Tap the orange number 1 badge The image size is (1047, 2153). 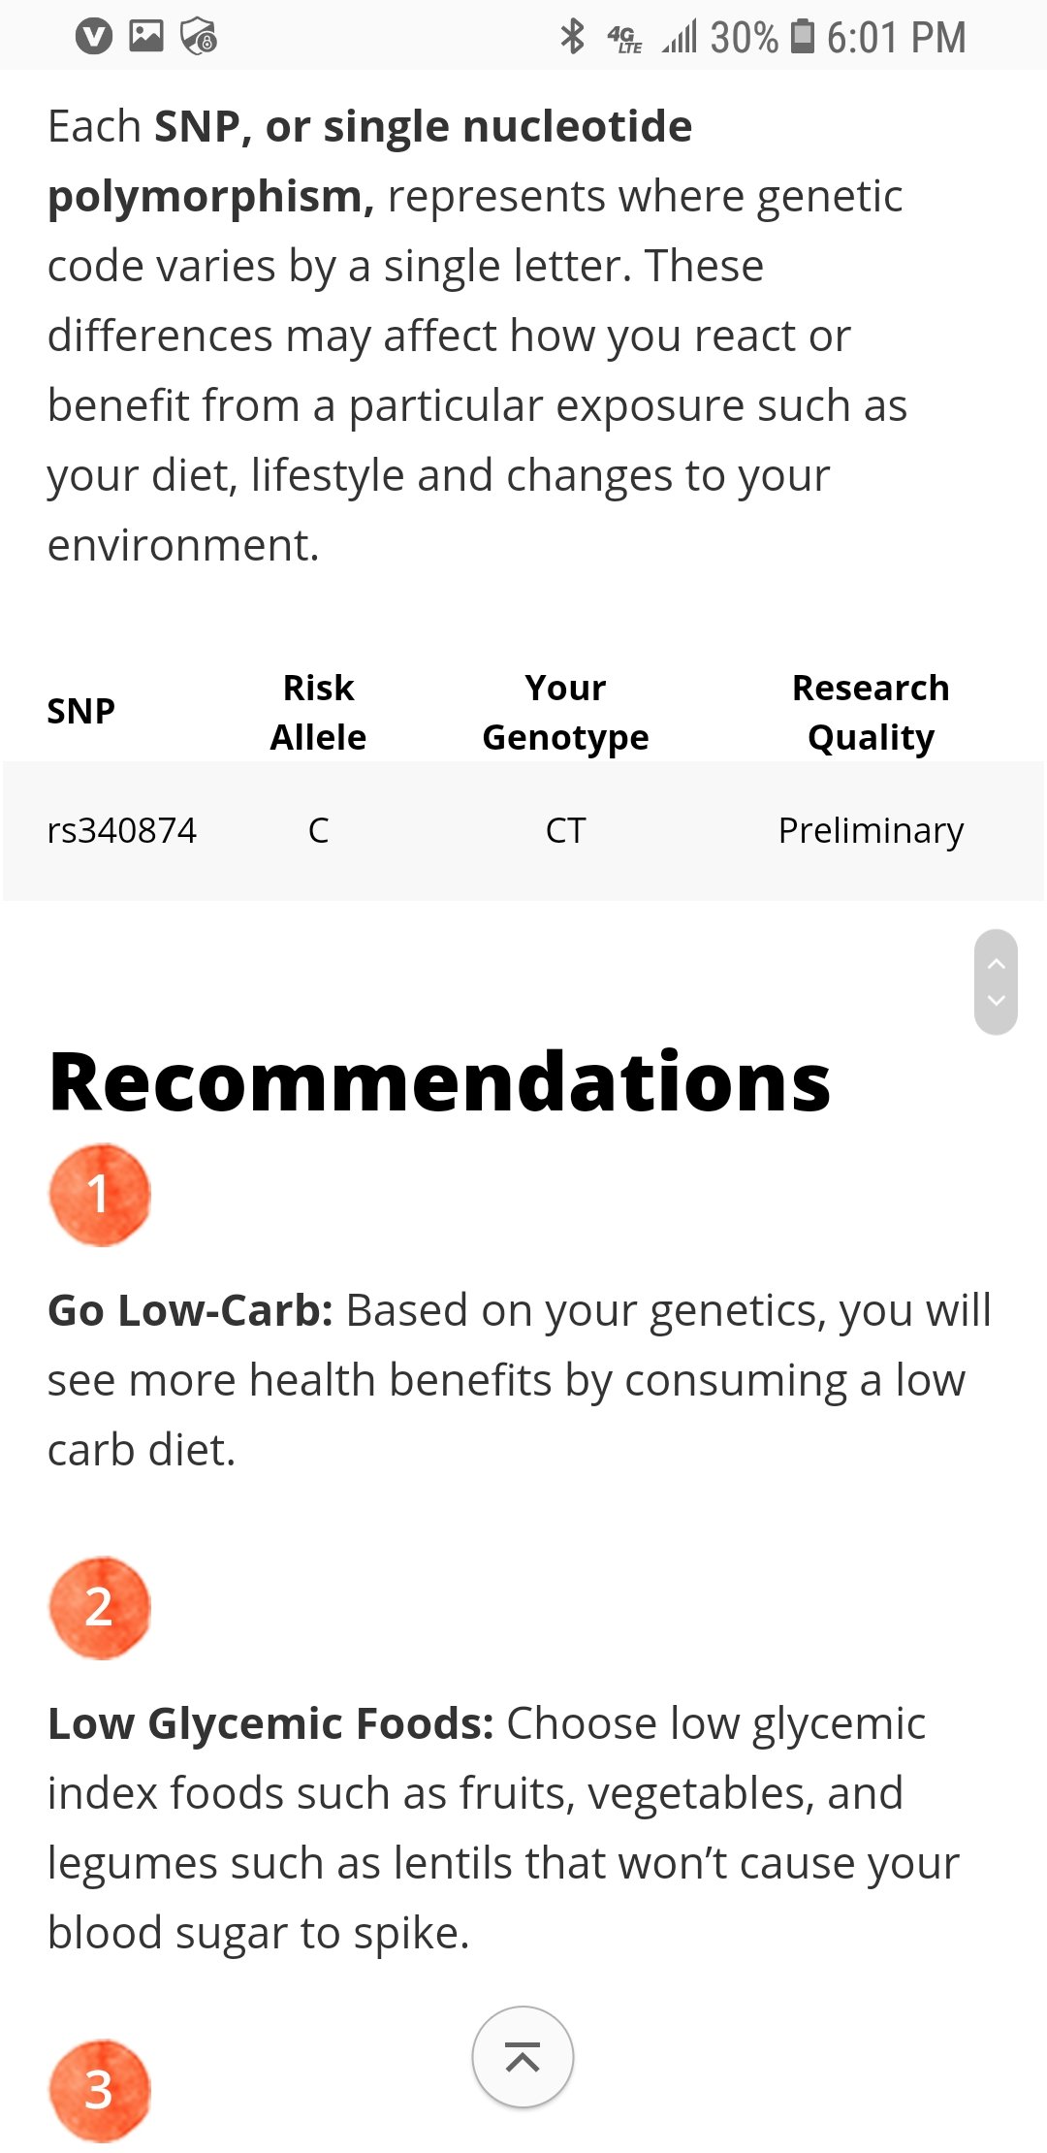[100, 1194]
